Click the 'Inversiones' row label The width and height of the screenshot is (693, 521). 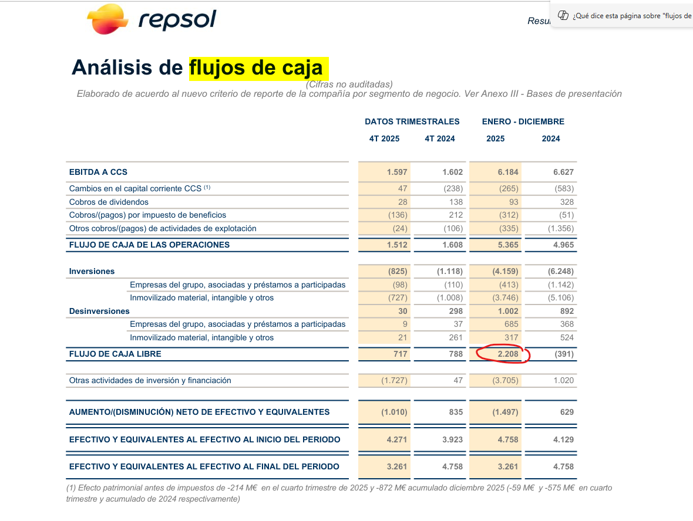point(92,271)
